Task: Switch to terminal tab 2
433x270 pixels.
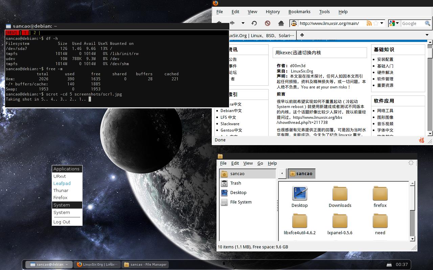Action: point(35,33)
